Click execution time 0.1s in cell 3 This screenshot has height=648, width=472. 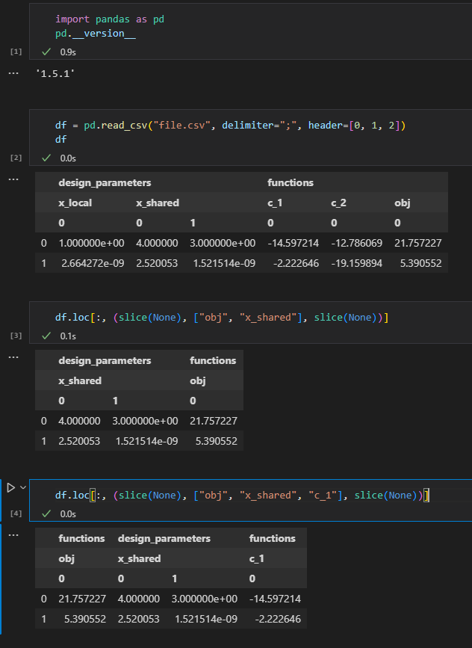(68, 336)
